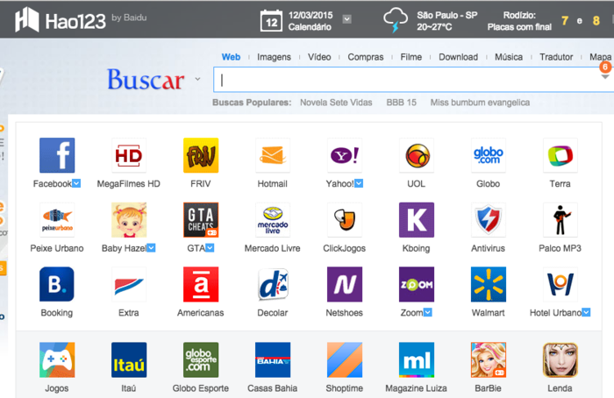
Task: Click the BBB 15 popular search
Action: pyautogui.click(x=402, y=103)
